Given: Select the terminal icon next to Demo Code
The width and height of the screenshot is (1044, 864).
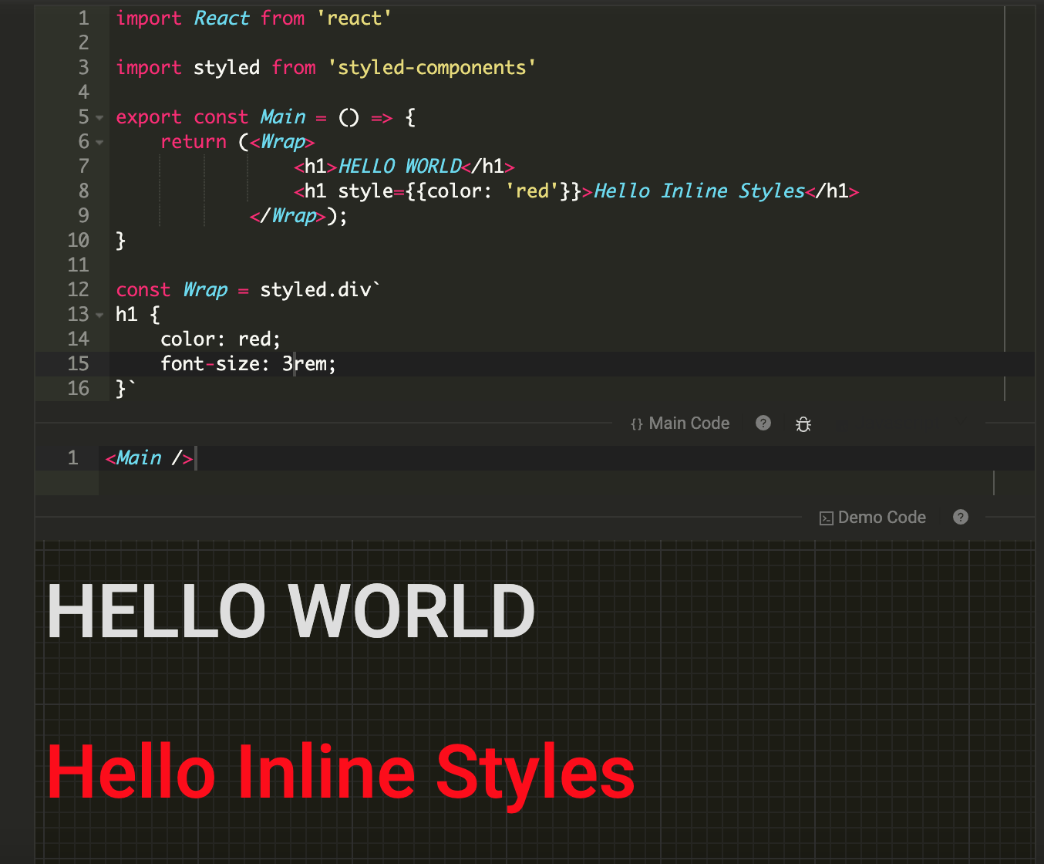Looking at the screenshot, I should tap(827, 517).
